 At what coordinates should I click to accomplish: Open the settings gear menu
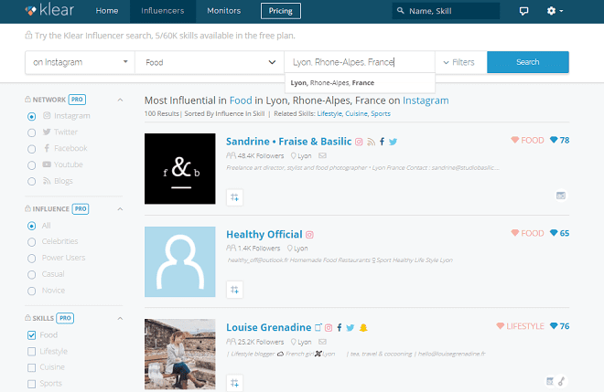pos(555,11)
